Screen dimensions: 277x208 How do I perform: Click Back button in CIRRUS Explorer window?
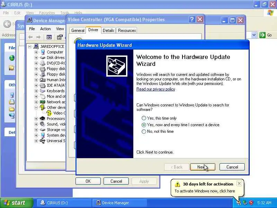tap(7, 24)
